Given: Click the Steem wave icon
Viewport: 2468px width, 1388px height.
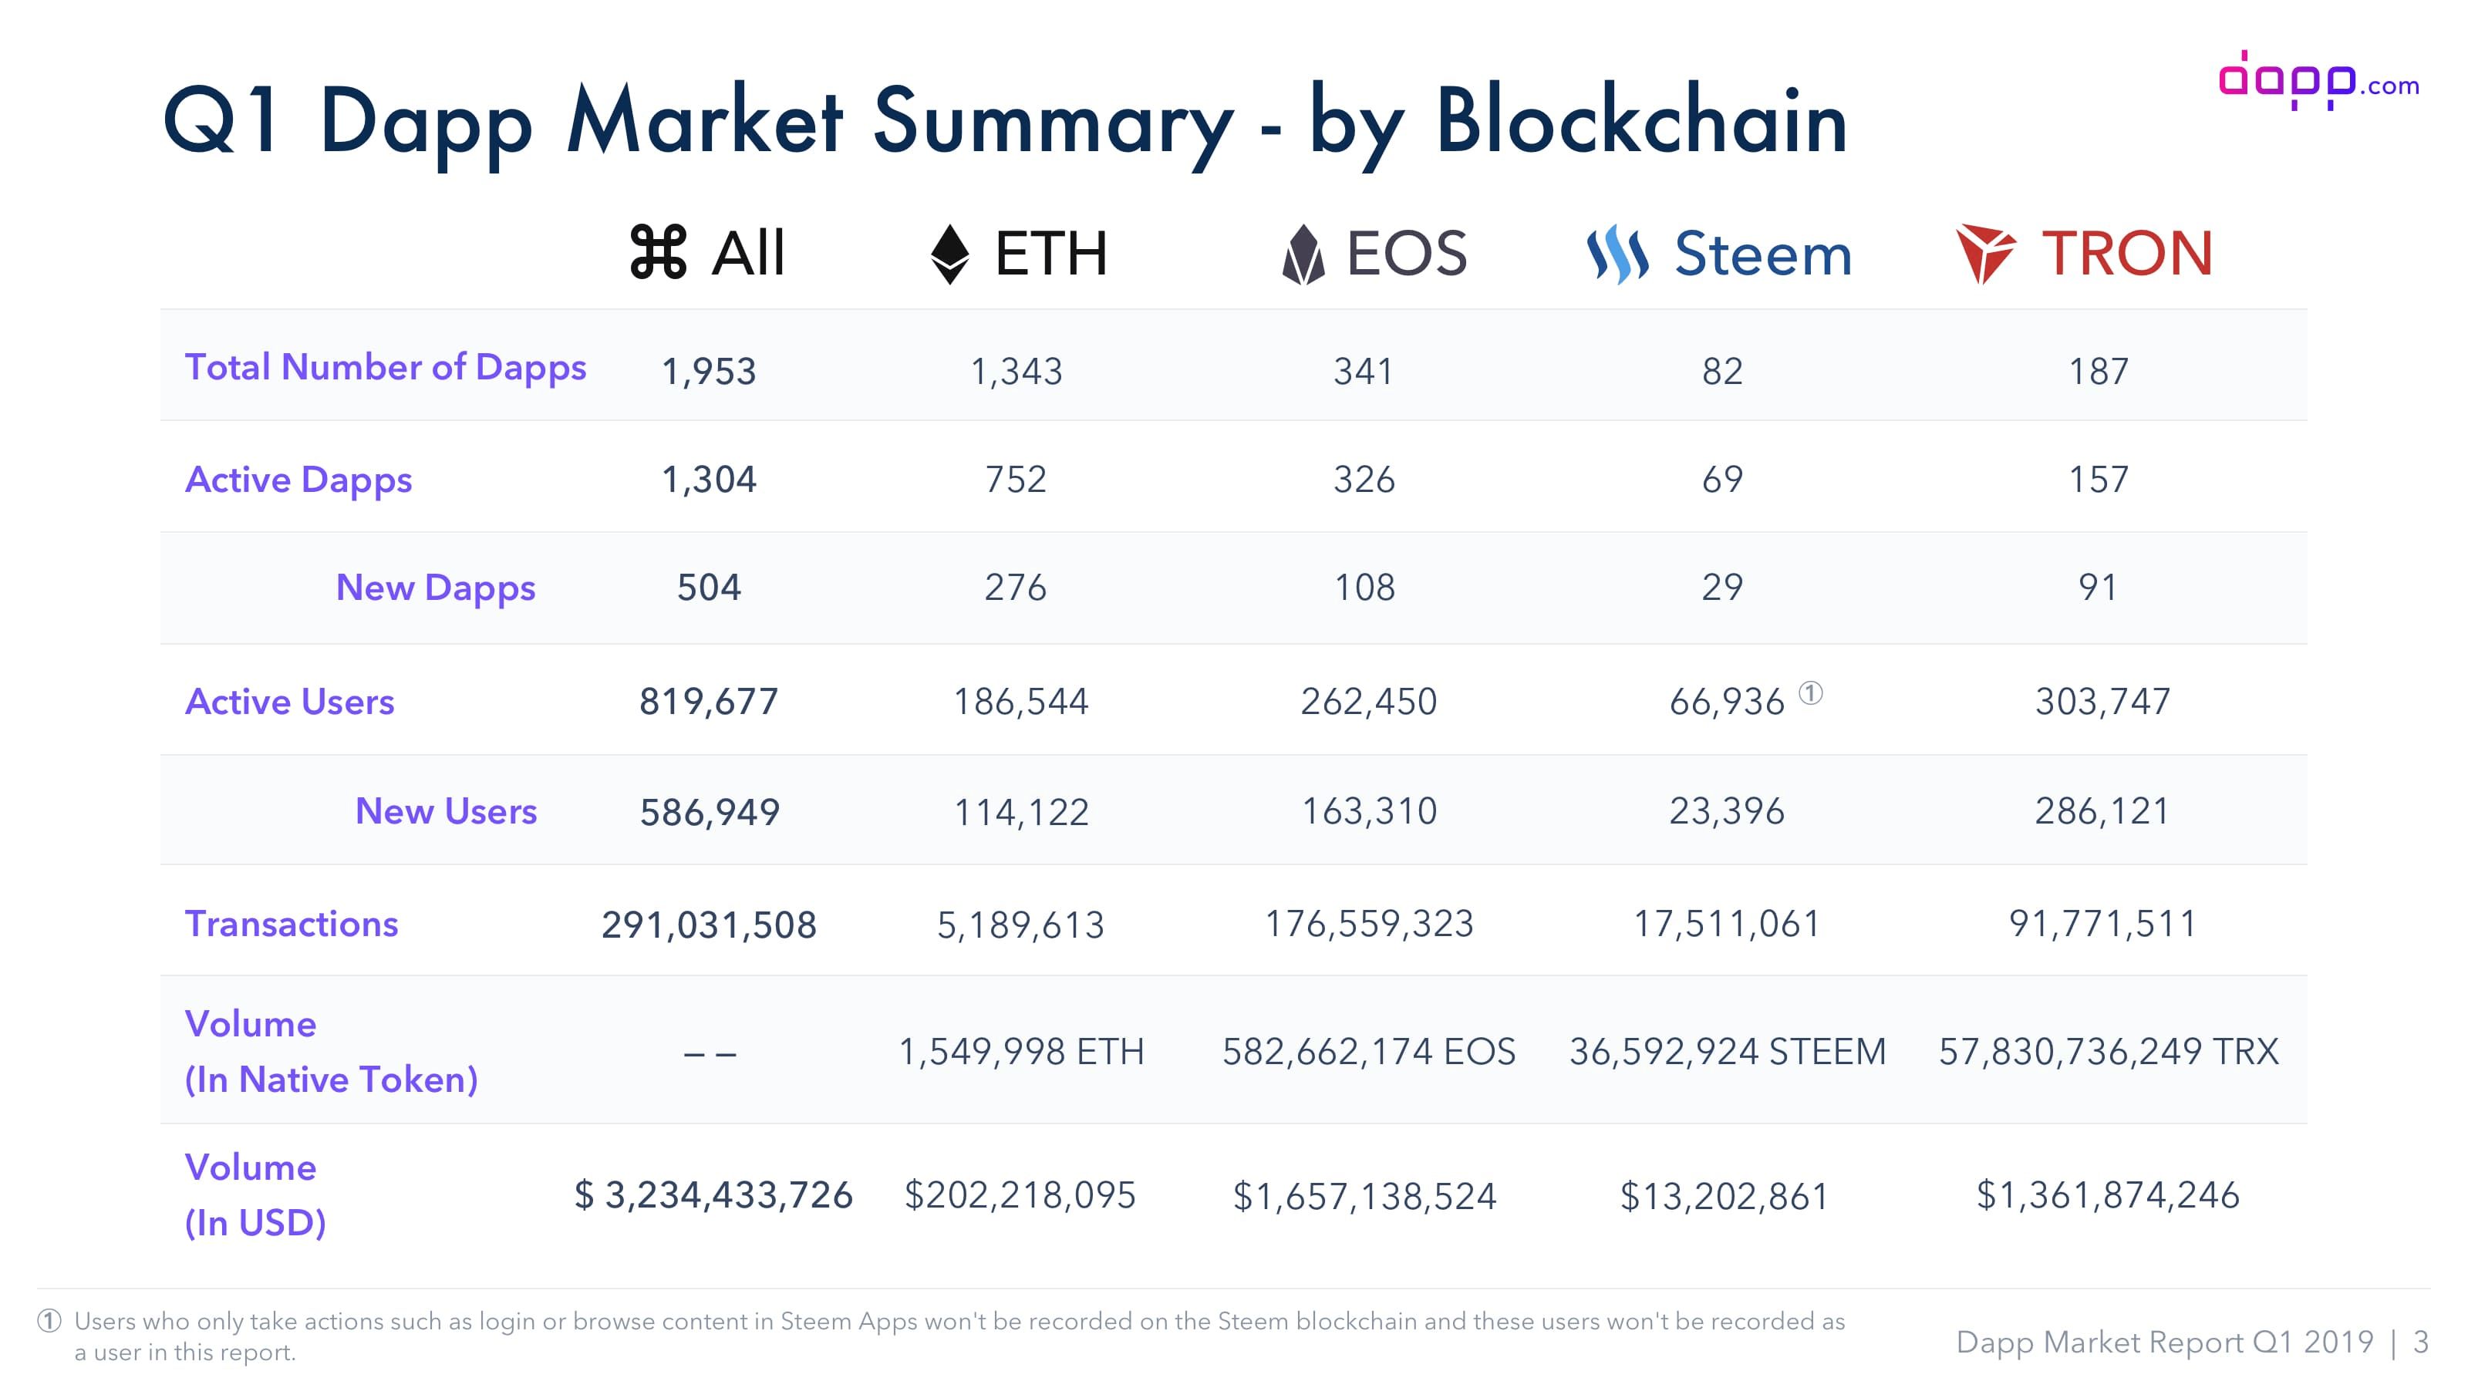Looking at the screenshot, I should point(1617,254).
